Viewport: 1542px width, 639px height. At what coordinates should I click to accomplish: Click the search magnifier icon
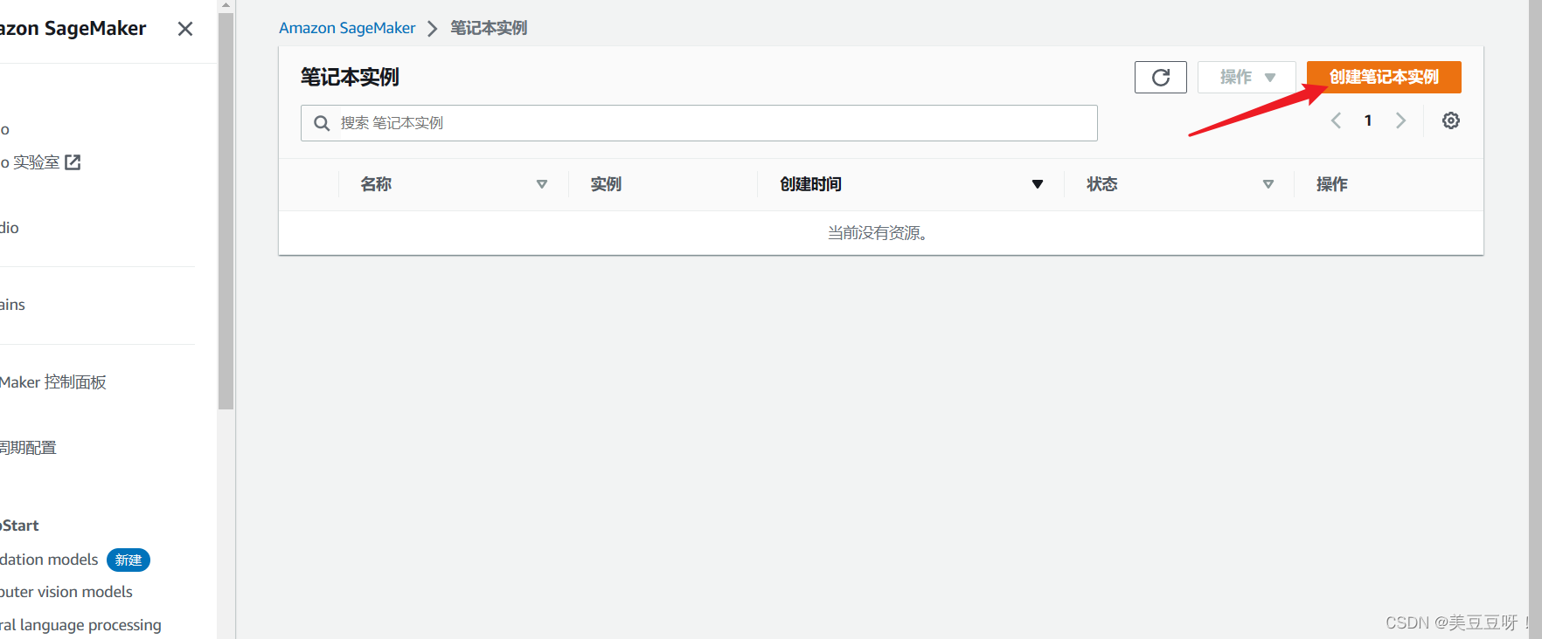point(322,123)
